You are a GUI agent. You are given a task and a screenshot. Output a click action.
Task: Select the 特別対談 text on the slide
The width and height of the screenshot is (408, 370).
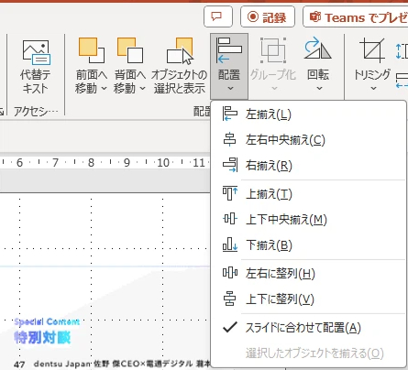(42, 337)
